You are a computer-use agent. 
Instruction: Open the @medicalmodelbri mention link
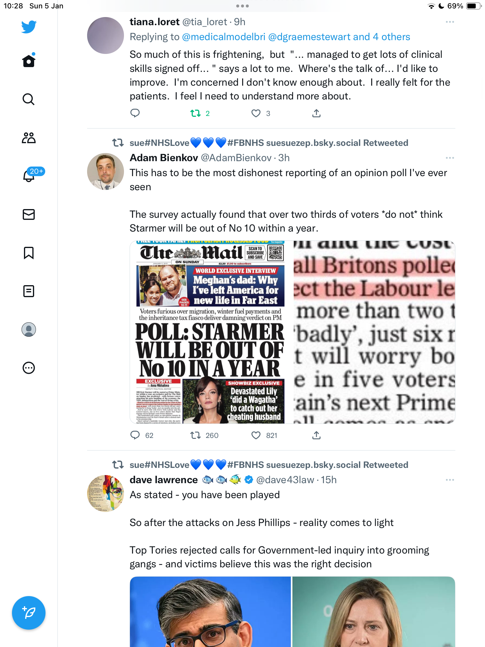pyautogui.click(x=224, y=37)
